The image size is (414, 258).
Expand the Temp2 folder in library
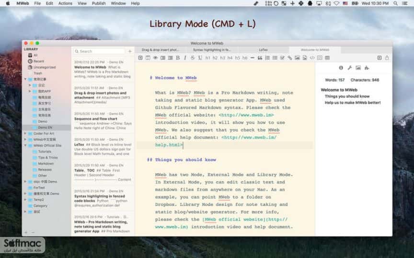pos(25,200)
